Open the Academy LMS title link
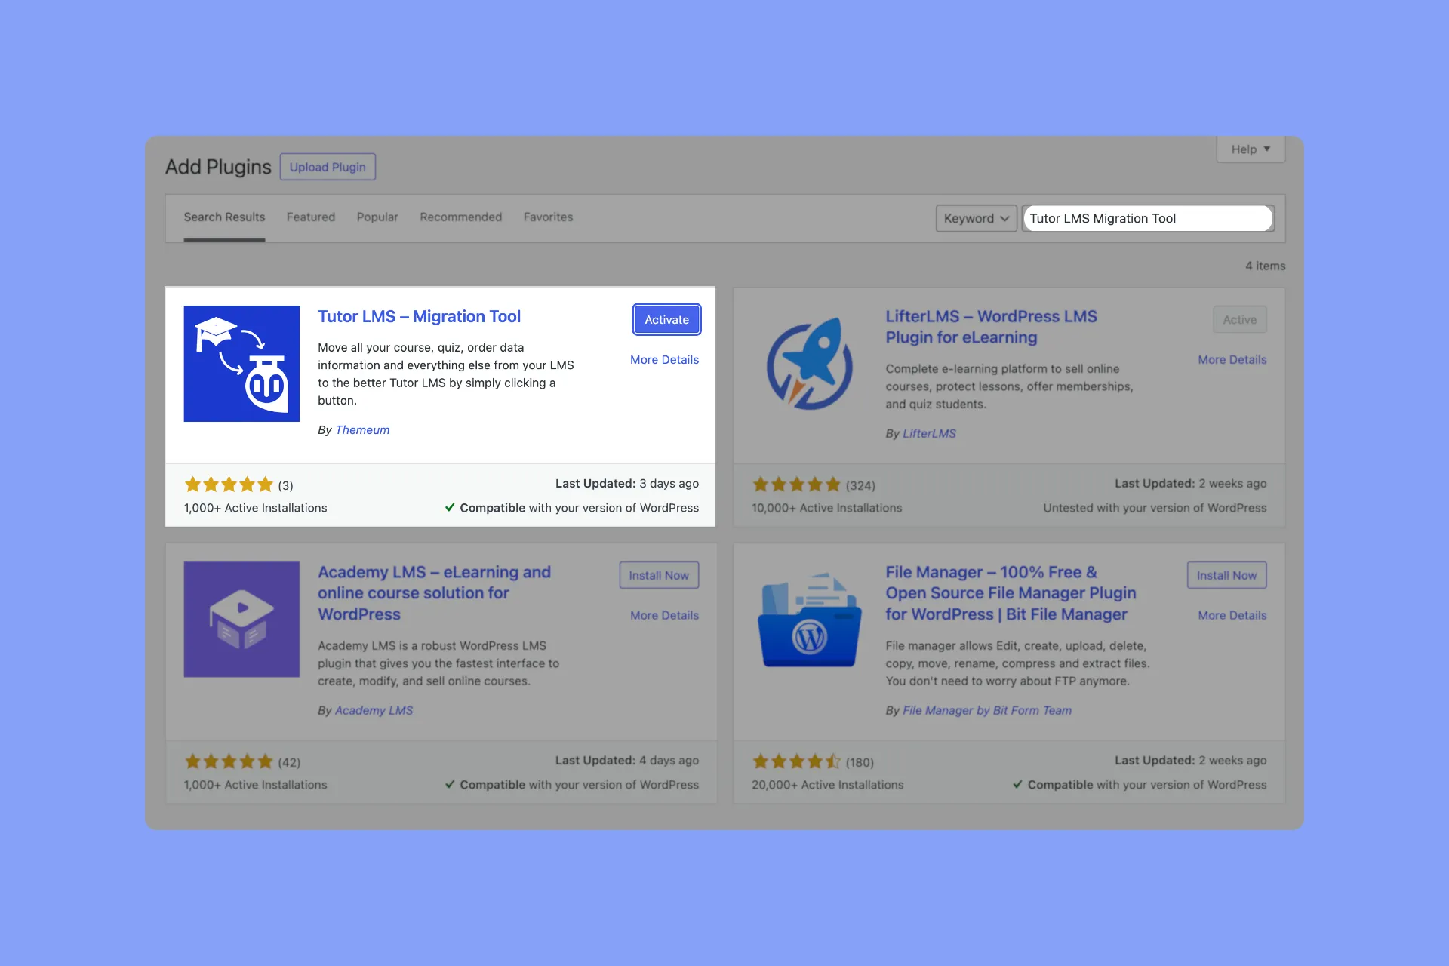 (434, 593)
